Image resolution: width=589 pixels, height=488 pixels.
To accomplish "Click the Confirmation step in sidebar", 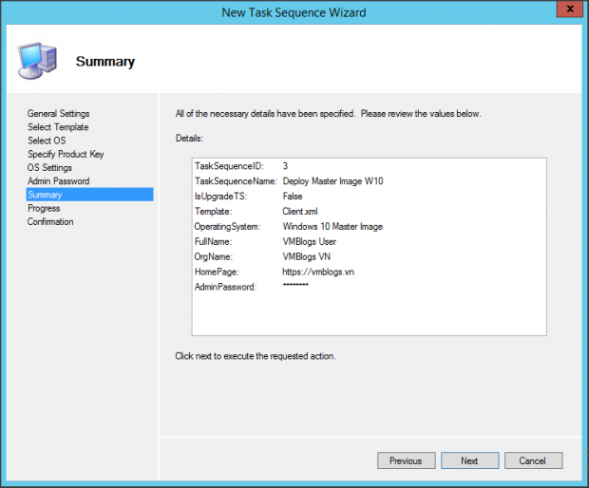I will click(x=50, y=222).
